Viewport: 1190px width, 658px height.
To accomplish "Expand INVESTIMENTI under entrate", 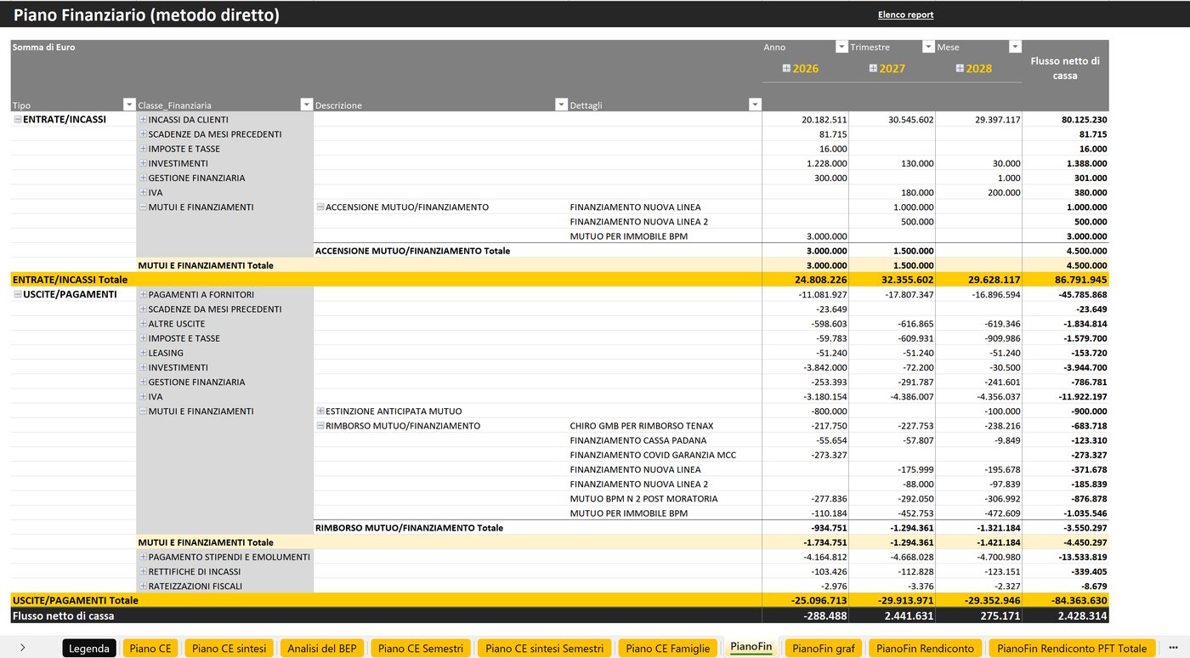I will [144, 163].
